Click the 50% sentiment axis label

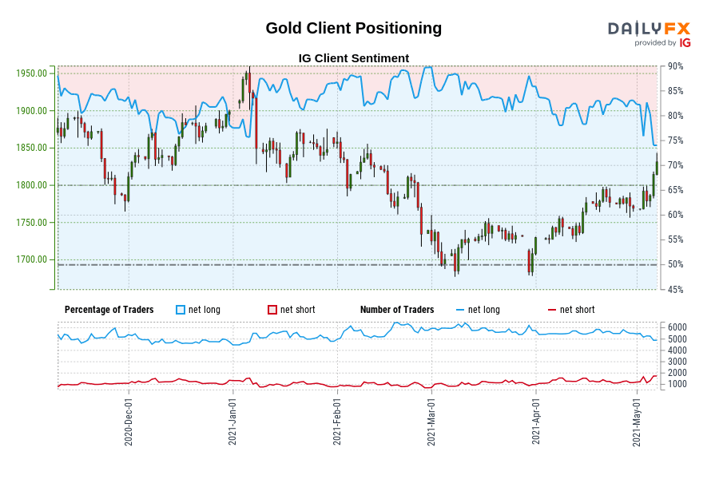click(x=675, y=264)
